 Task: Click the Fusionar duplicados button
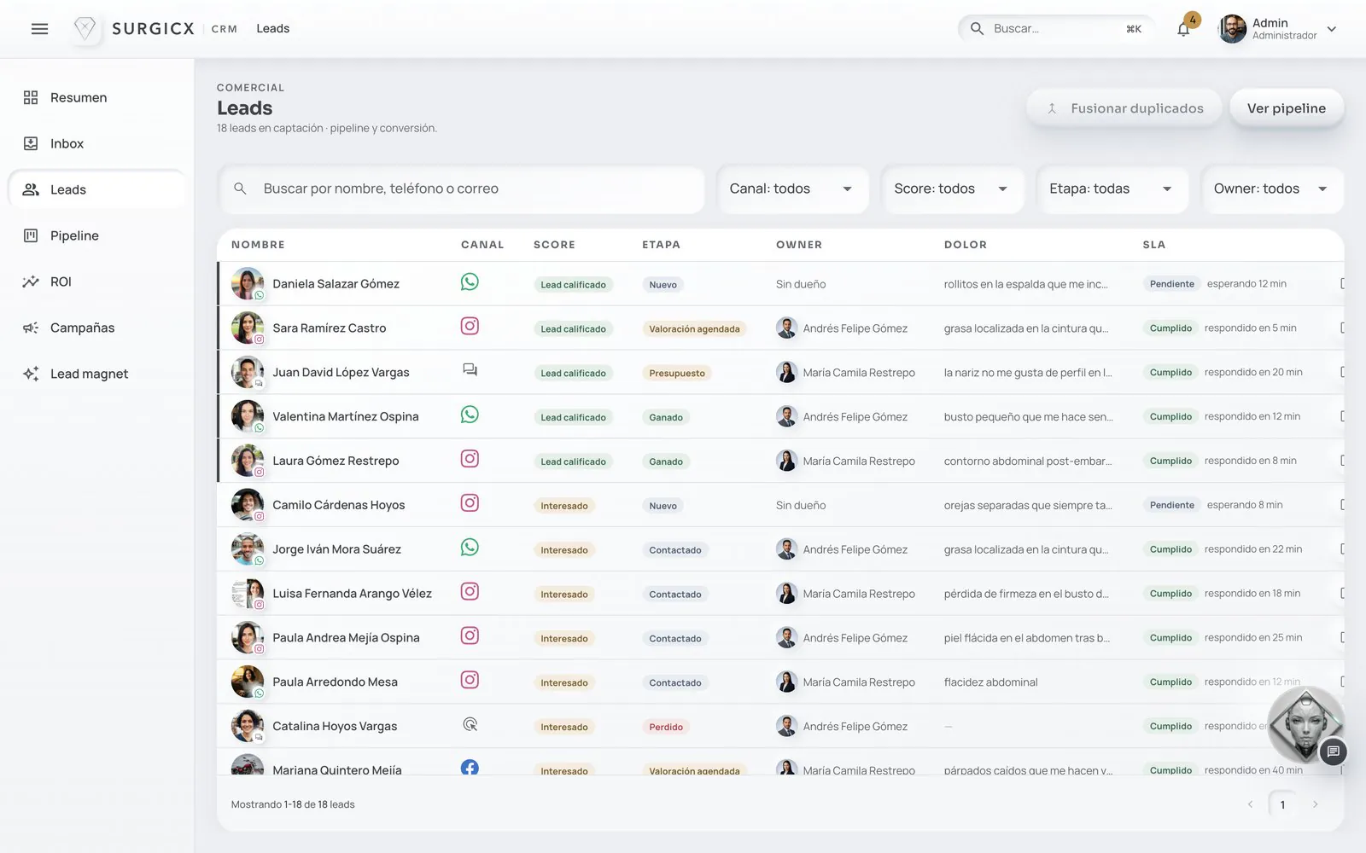pos(1124,108)
